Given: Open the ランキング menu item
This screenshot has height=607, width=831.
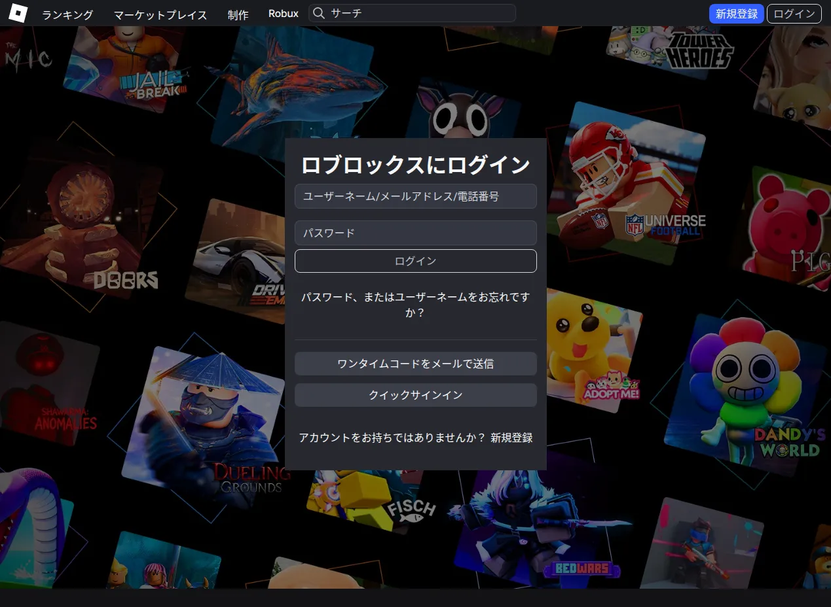Looking at the screenshot, I should [67, 14].
